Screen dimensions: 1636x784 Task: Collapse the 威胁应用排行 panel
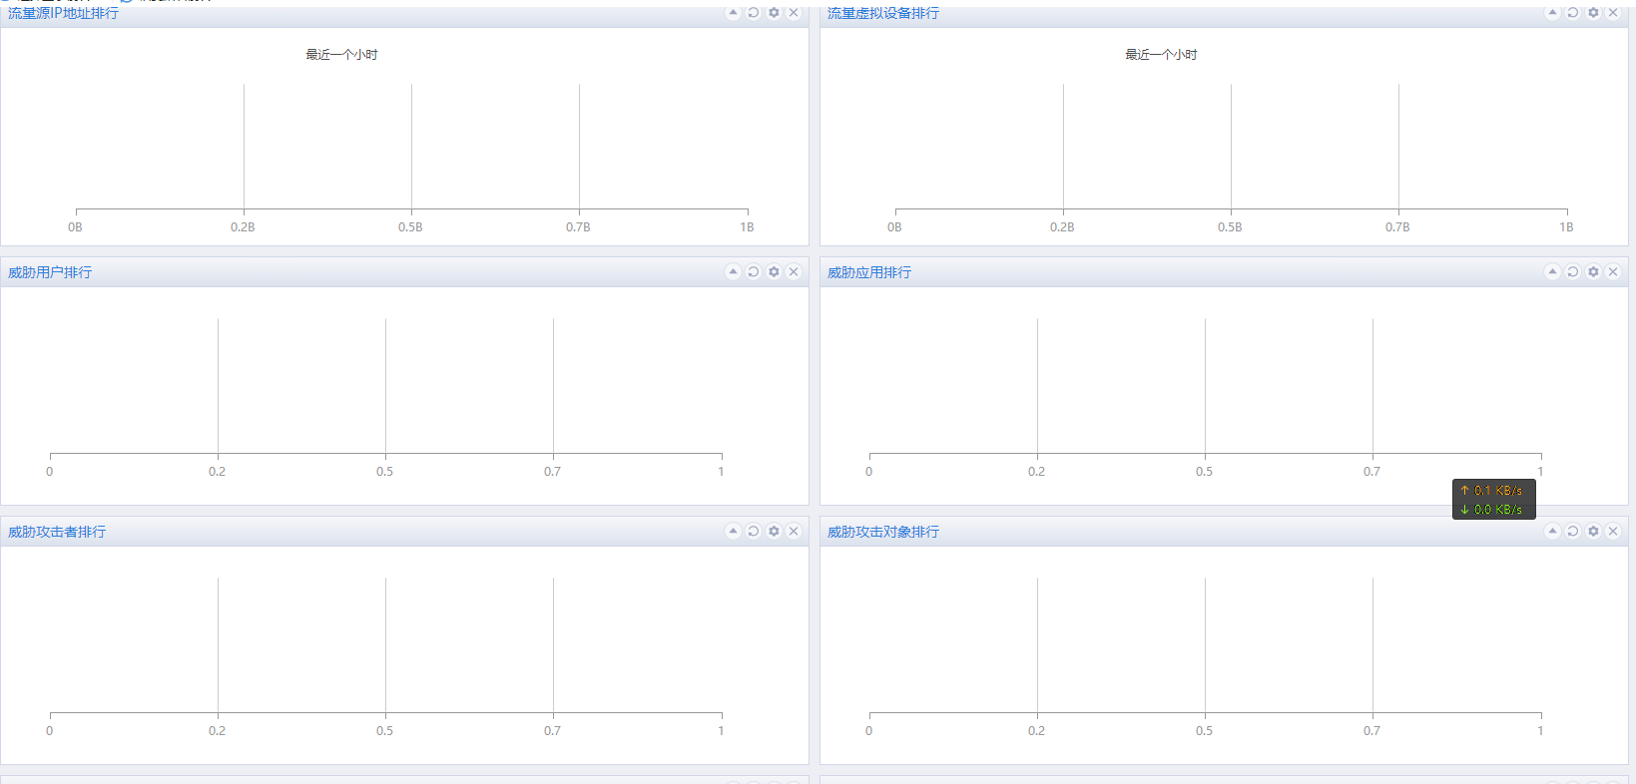click(x=1552, y=271)
